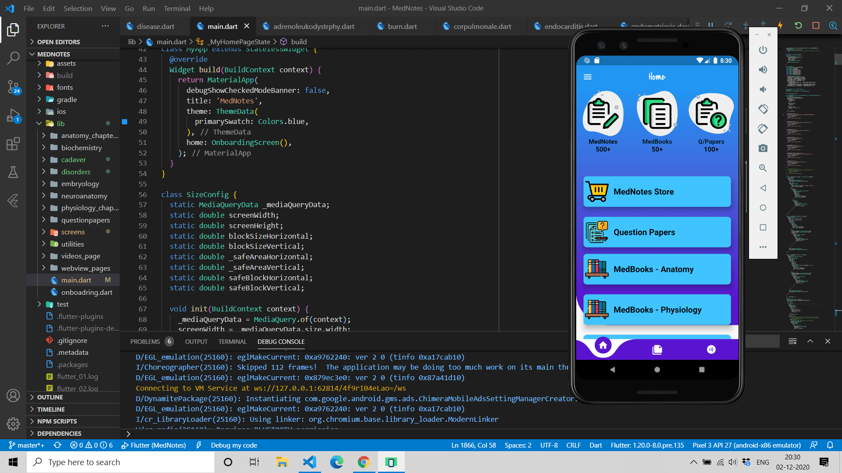Open the Terminal menu
This screenshot has height=473, width=842.
pos(177,8)
